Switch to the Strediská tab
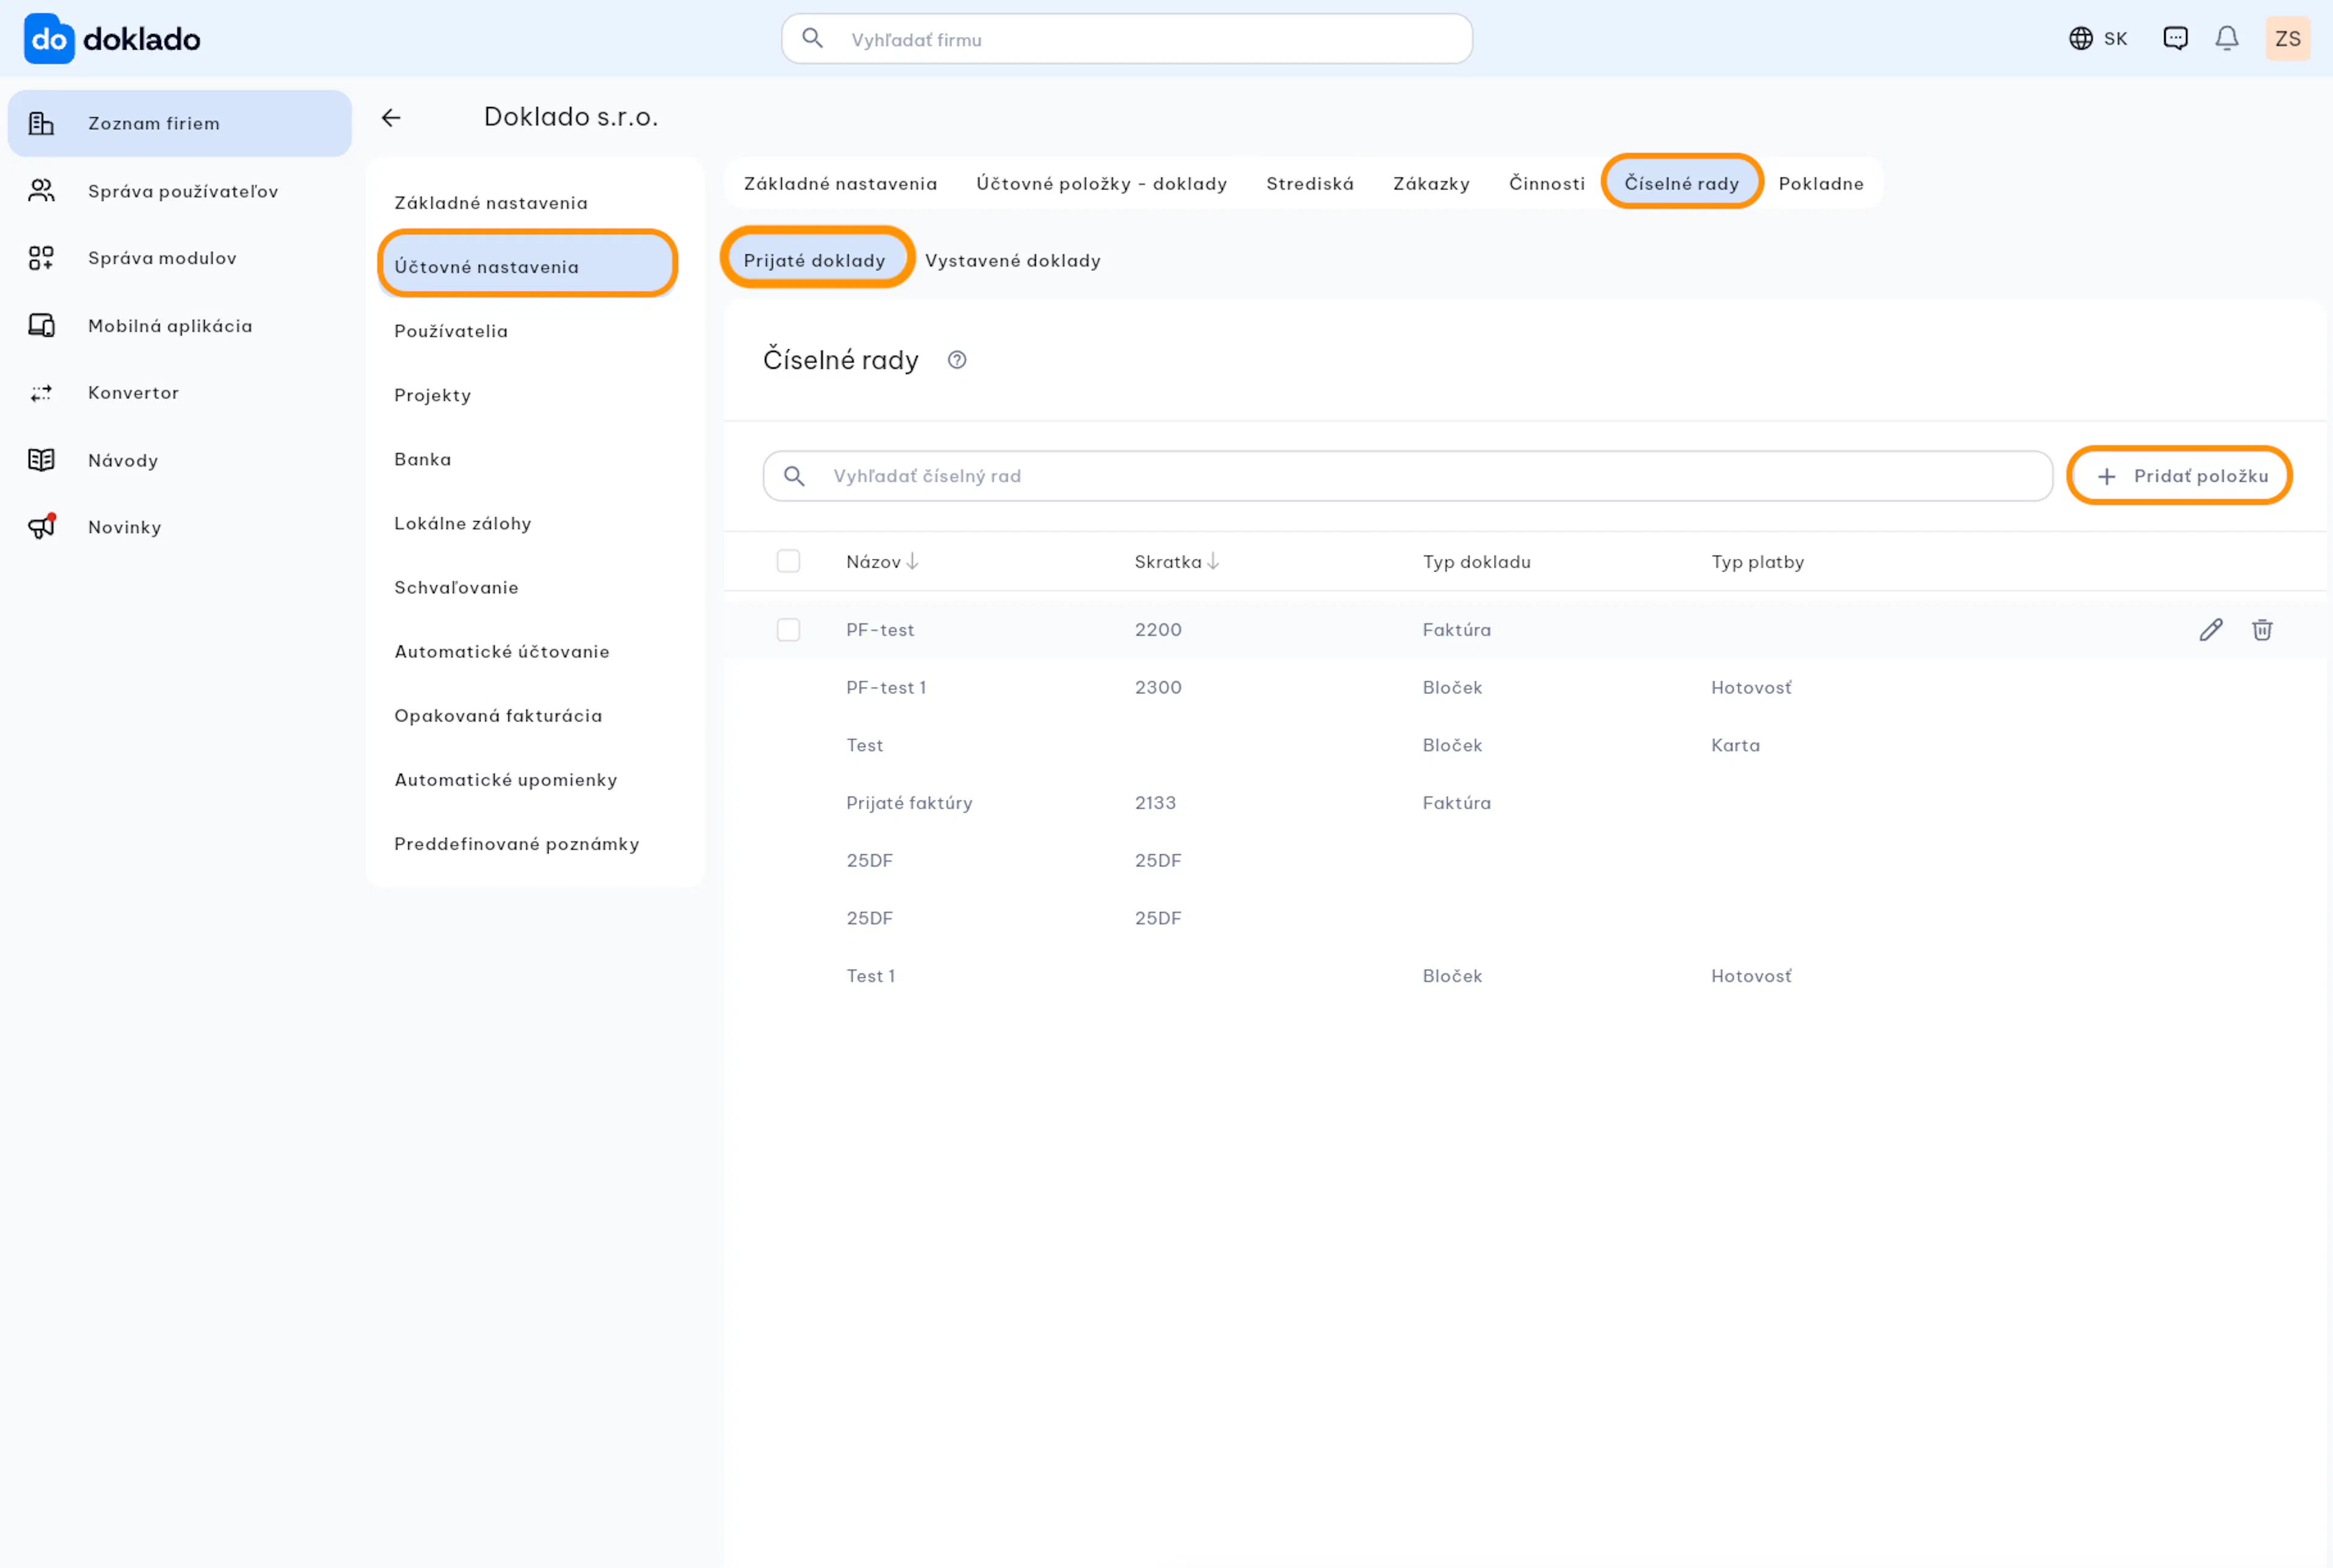This screenshot has width=2333, height=1568. [x=1310, y=184]
